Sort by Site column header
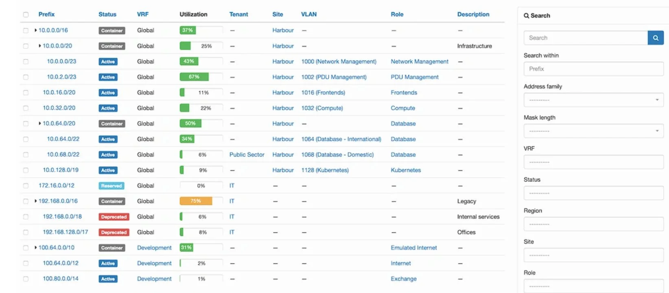 pyautogui.click(x=278, y=14)
